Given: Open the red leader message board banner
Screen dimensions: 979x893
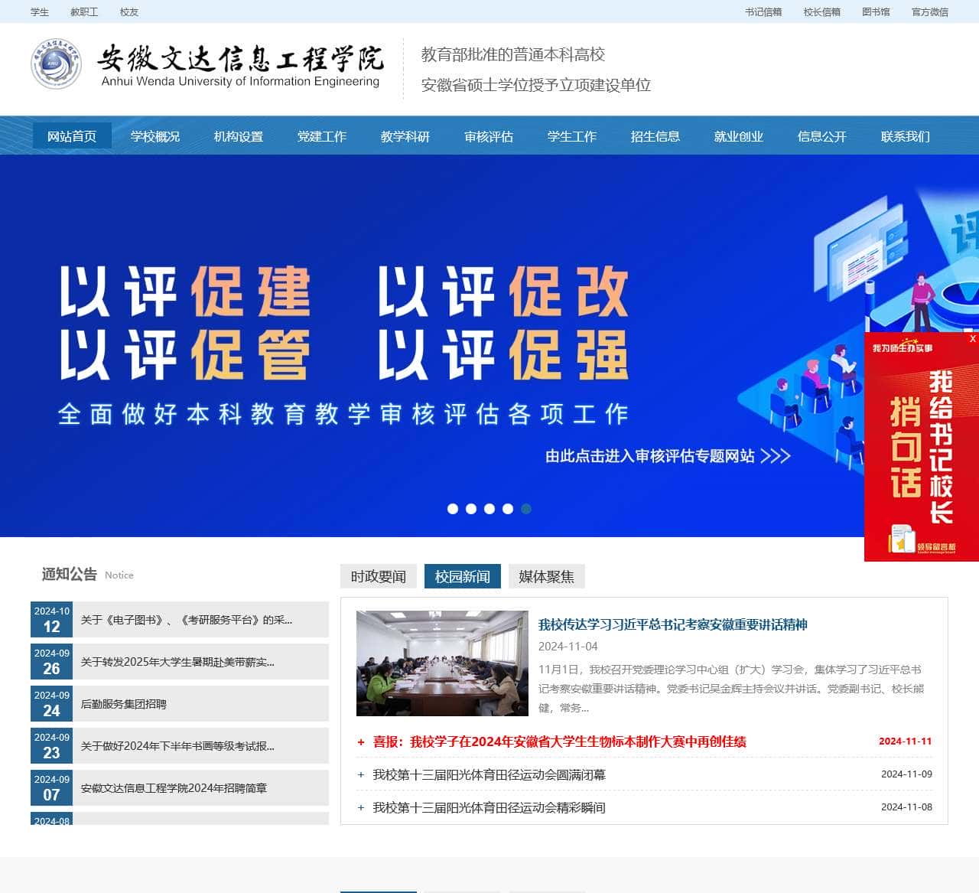Looking at the screenshot, I should [922, 448].
